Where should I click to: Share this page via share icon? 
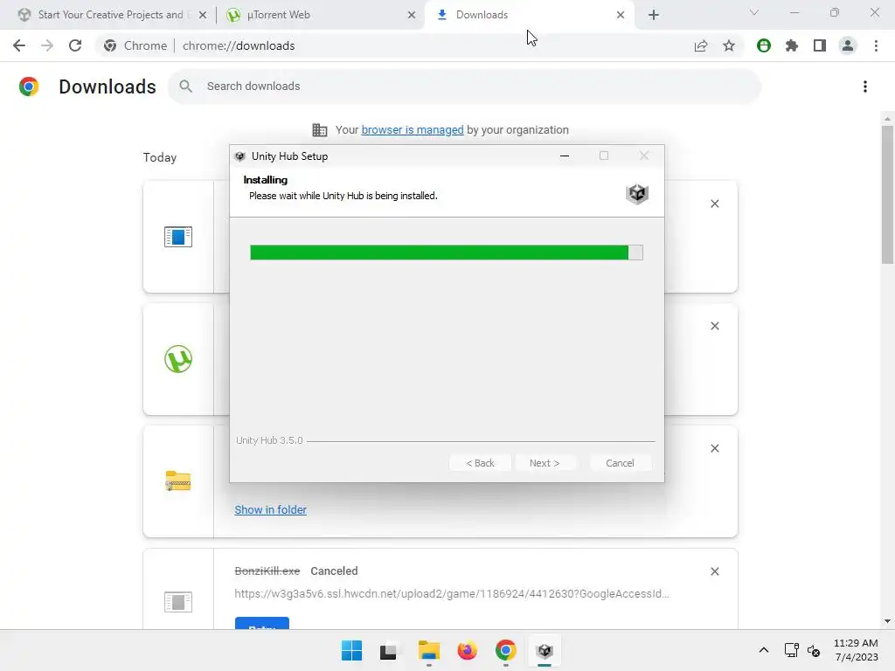(x=701, y=45)
